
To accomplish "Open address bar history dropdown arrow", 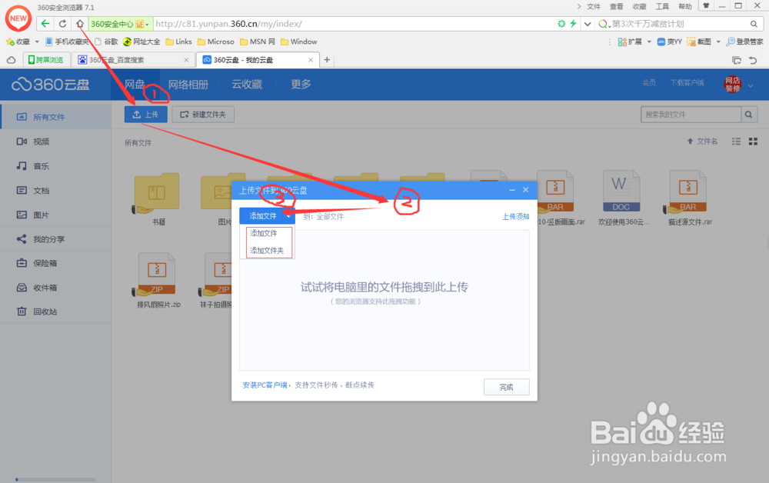I will pos(587,24).
